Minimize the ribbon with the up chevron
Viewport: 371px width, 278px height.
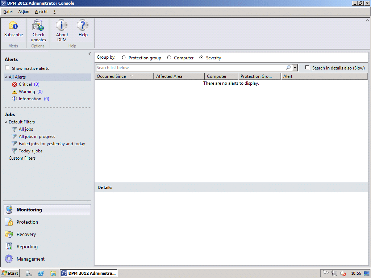[x=367, y=21]
